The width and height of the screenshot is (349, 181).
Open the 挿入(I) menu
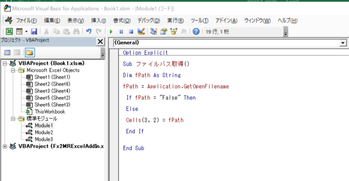(98, 21)
